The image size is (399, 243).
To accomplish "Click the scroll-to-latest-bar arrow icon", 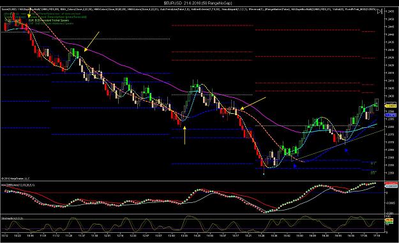I will pos(380,11).
